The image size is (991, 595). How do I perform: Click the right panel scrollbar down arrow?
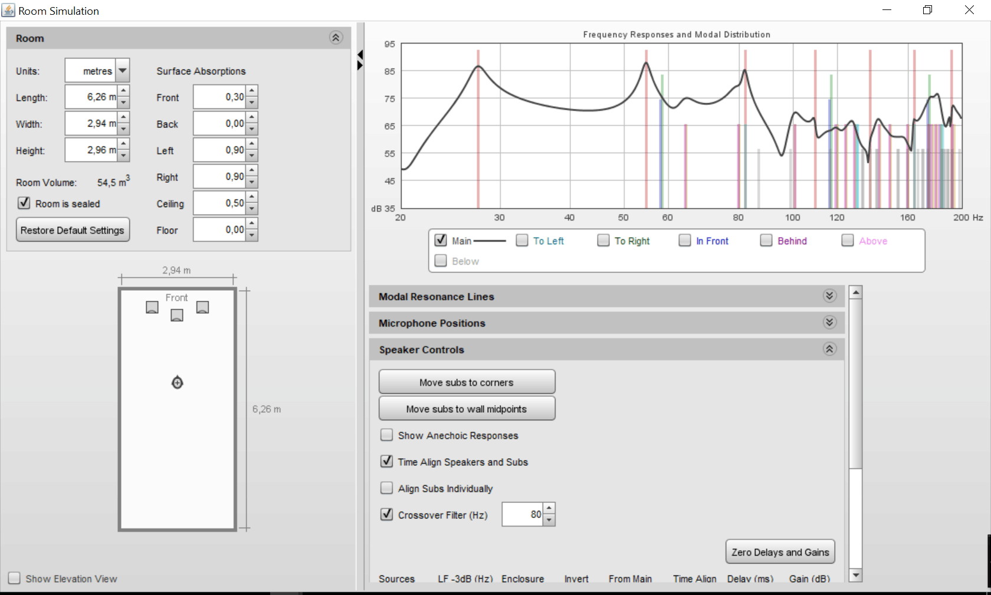coord(855,575)
